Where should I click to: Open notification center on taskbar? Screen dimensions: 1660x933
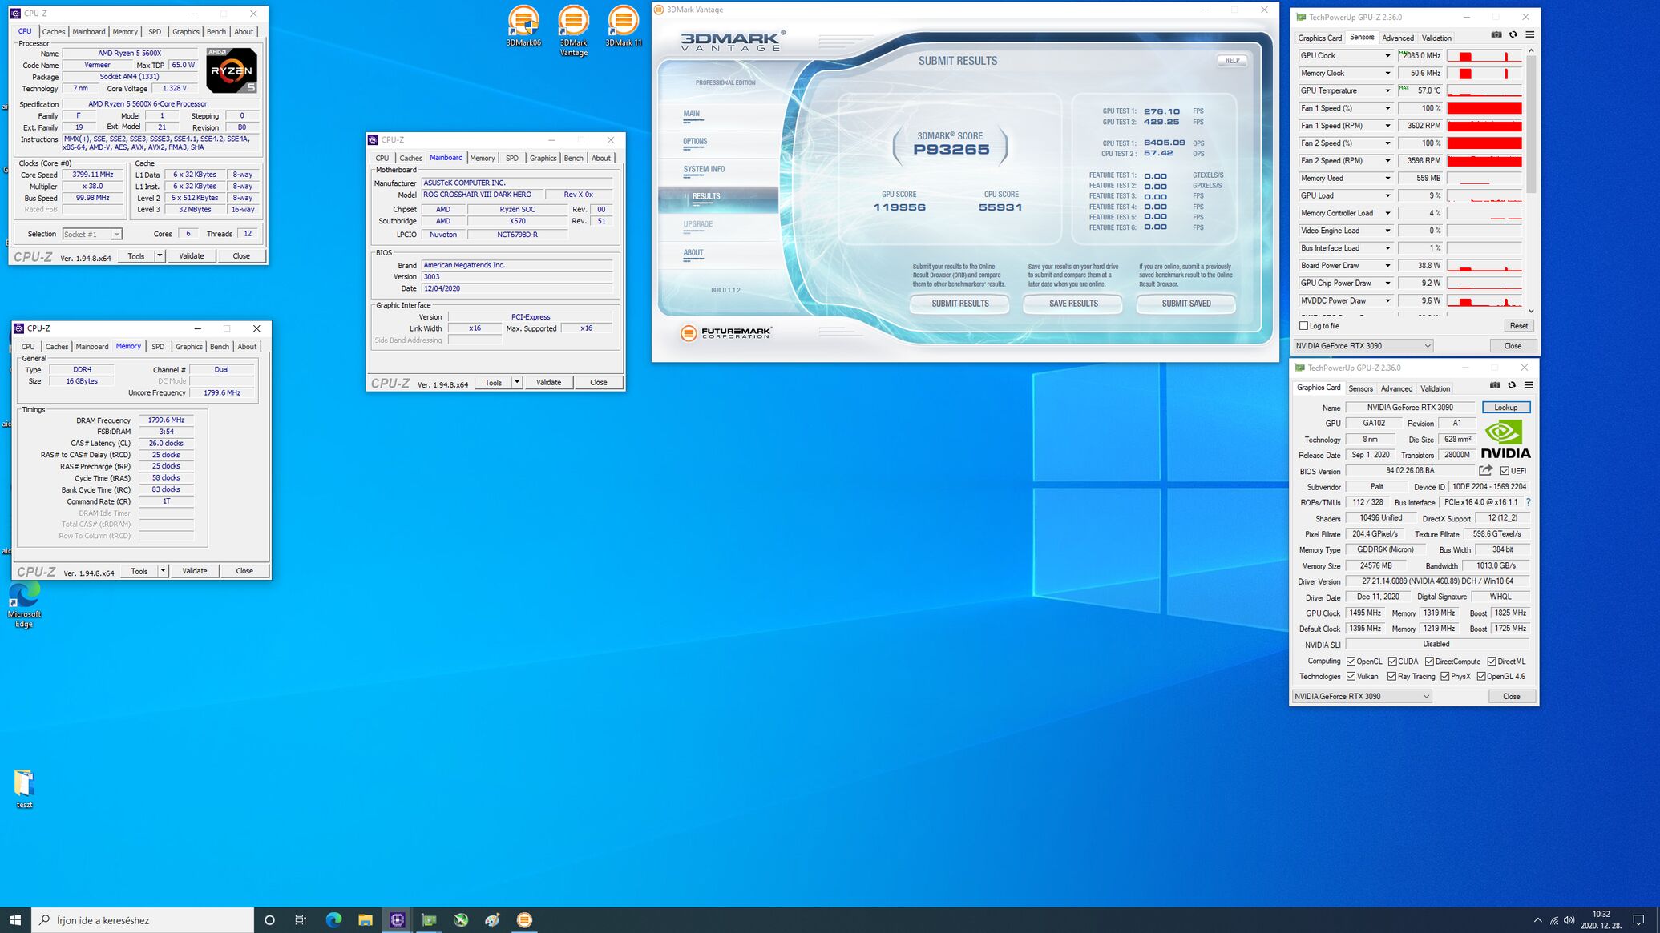(1638, 919)
